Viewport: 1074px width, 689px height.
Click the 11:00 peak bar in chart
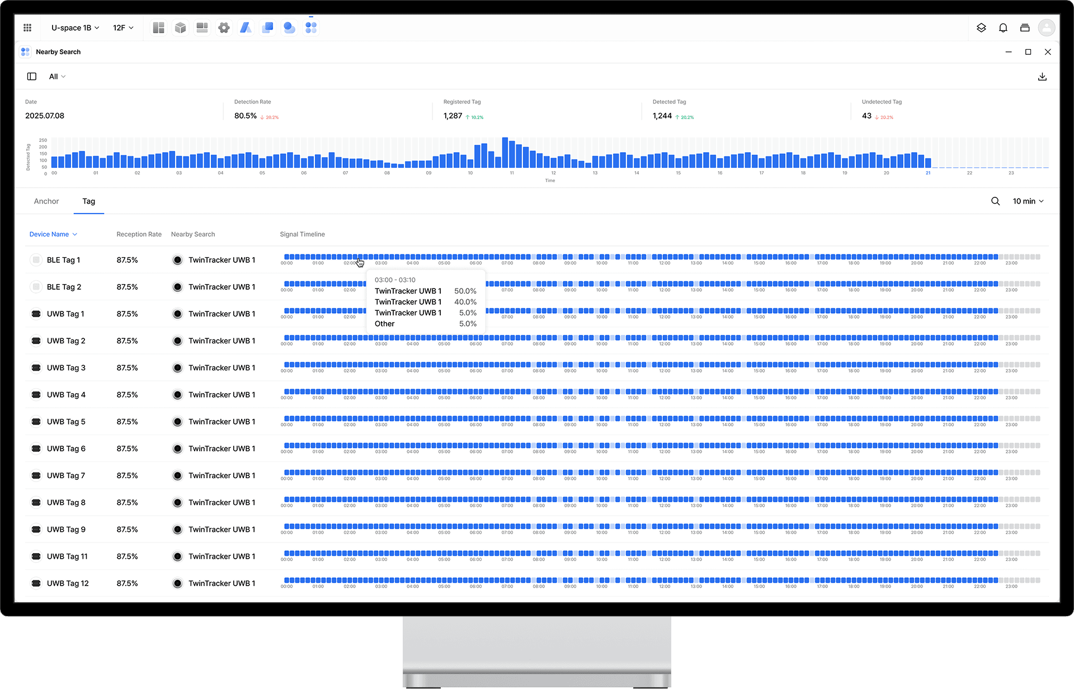tap(505, 153)
